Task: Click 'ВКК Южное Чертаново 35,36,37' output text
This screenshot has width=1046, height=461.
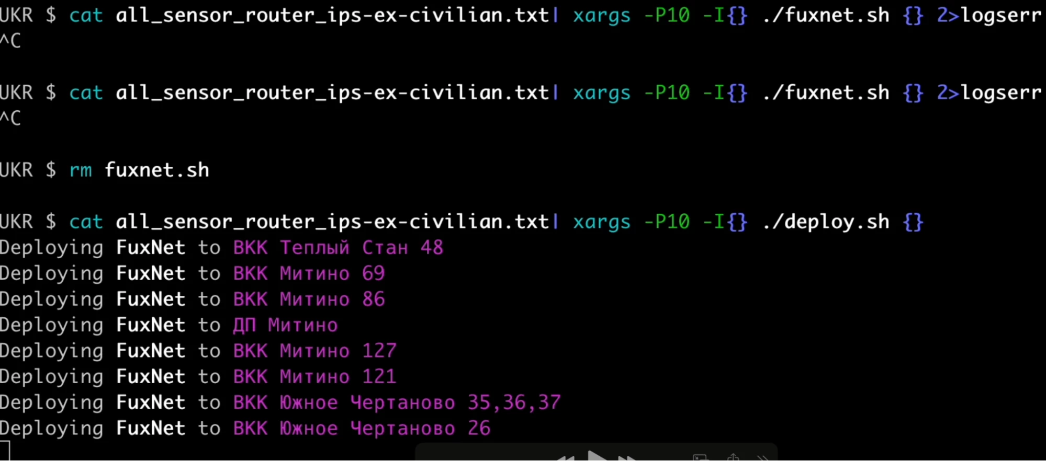Action: coord(397,402)
